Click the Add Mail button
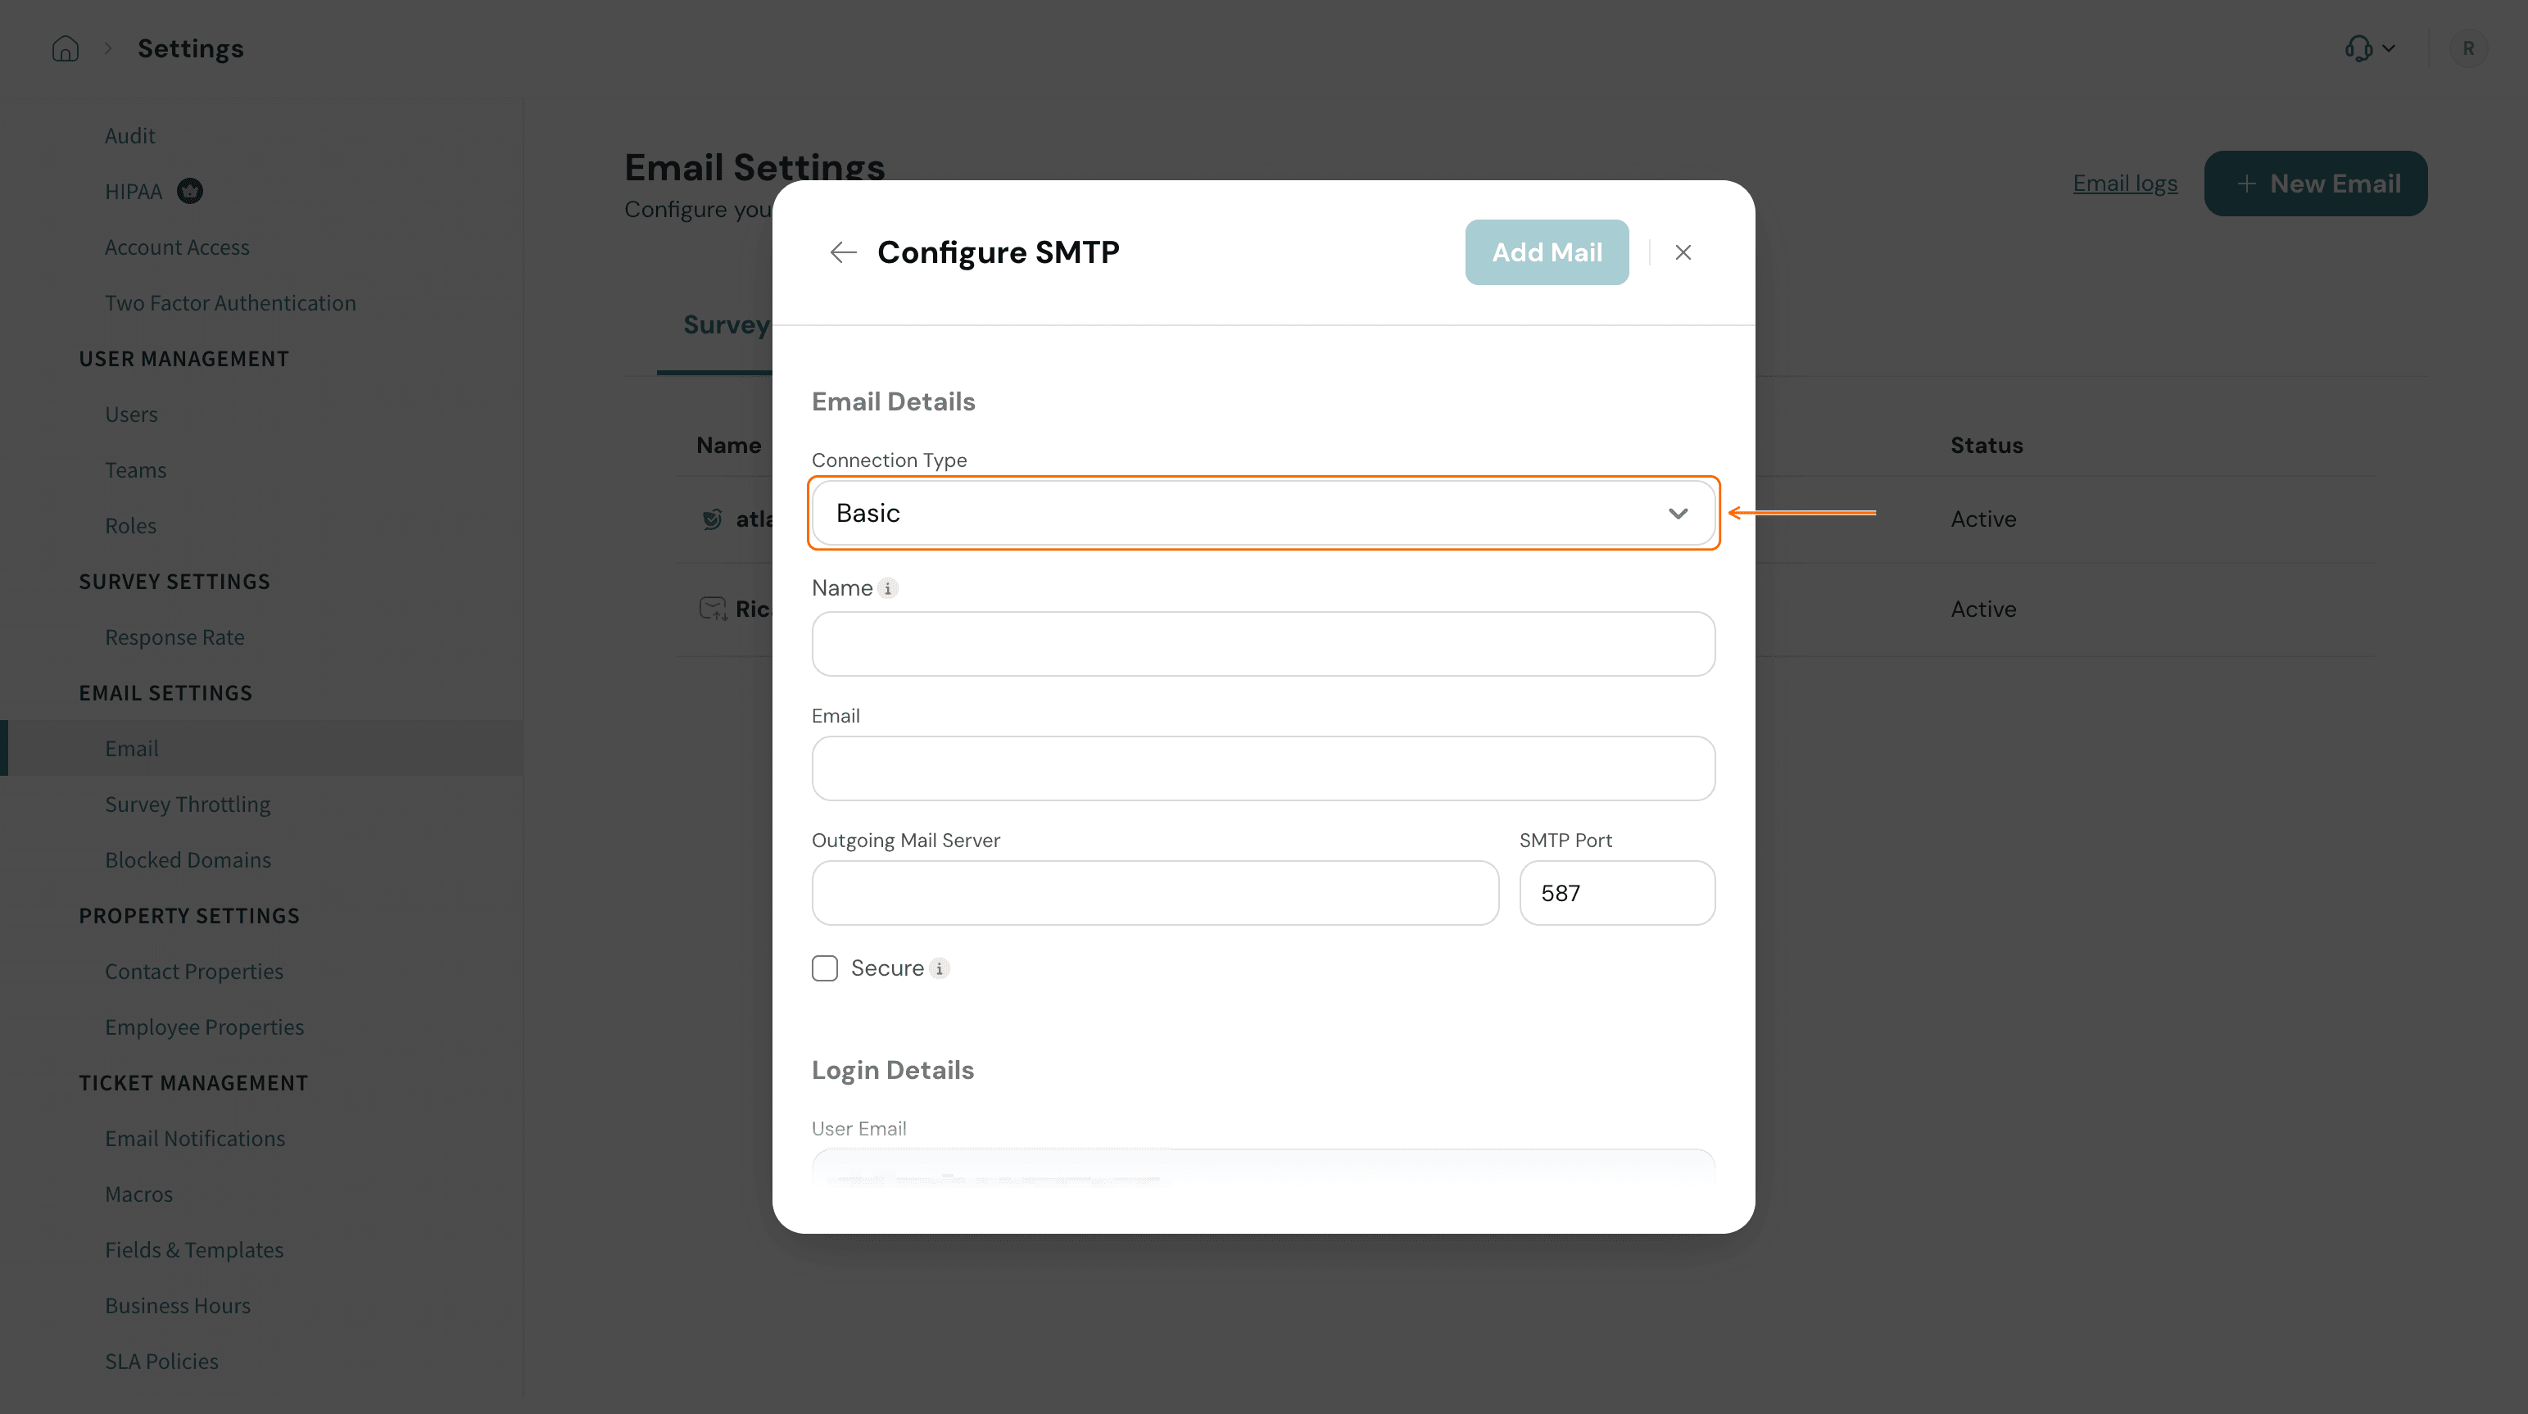 click(1547, 252)
